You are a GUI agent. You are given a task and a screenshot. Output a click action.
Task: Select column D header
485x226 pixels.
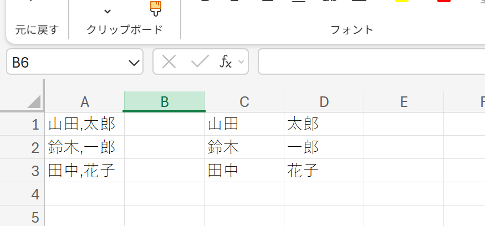[324, 101]
